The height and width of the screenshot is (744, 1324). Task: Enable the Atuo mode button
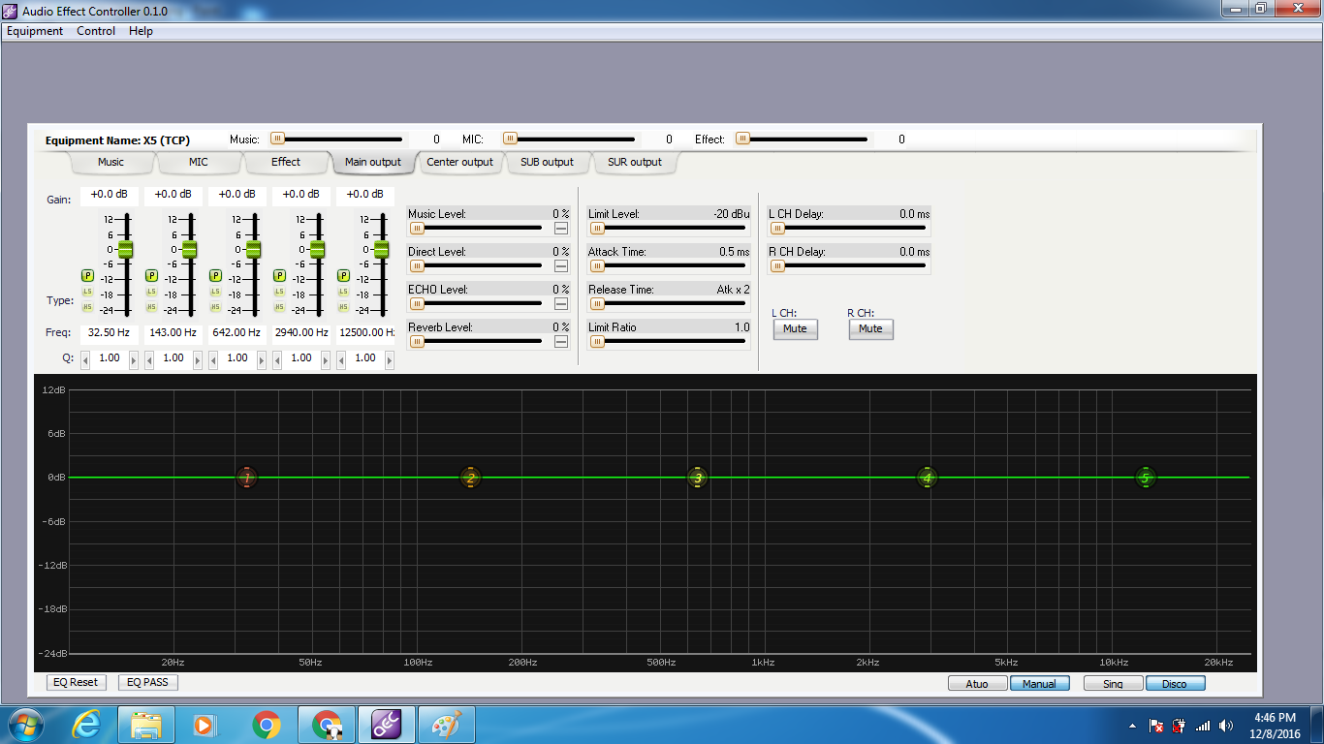coord(977,684)
